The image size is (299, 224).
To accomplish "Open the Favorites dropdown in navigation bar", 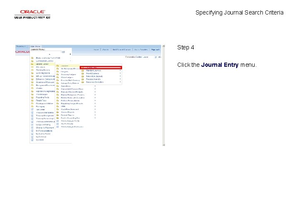I will (21, 46).
